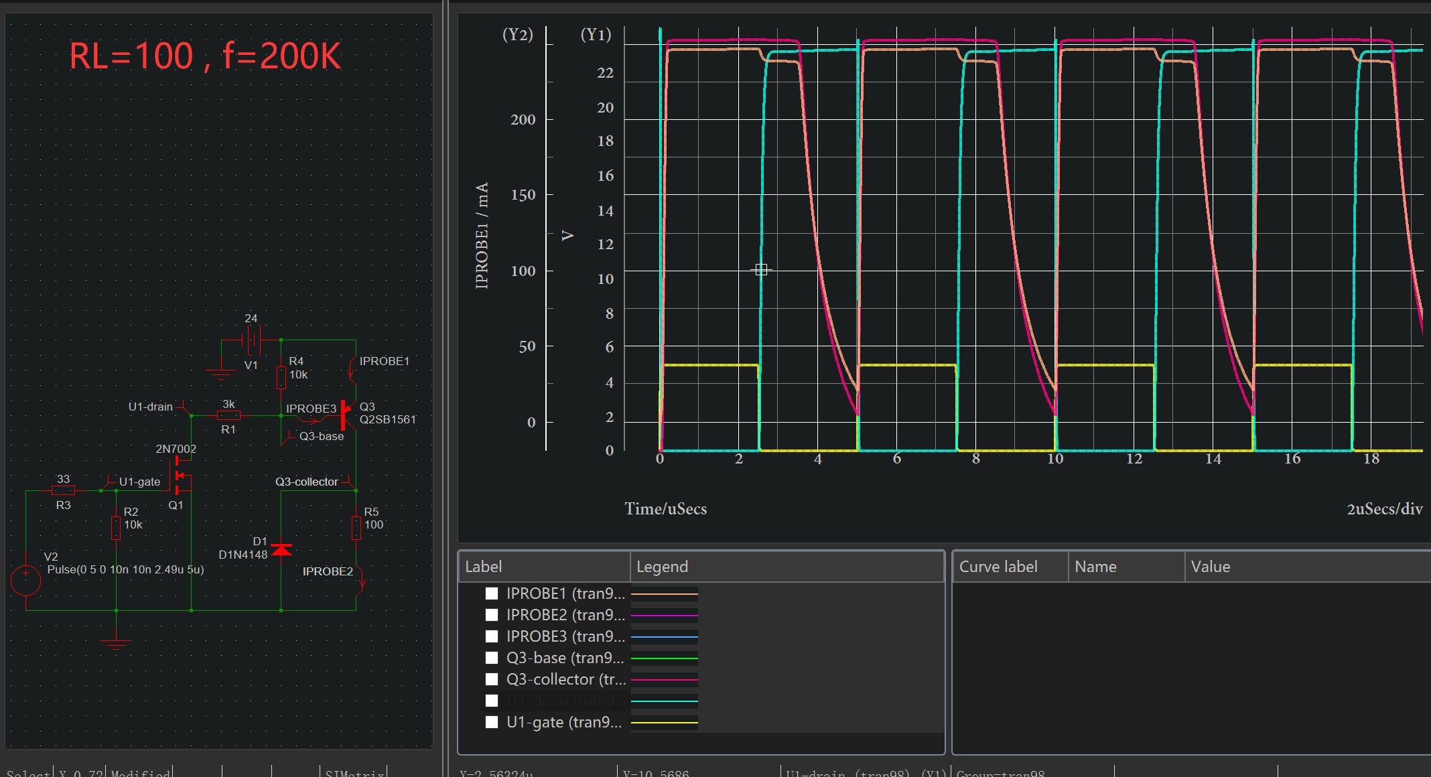Check the IPROBE3 curve checkbox
This screenshot has width=1431, height=777.
click(x=492, y=636)
